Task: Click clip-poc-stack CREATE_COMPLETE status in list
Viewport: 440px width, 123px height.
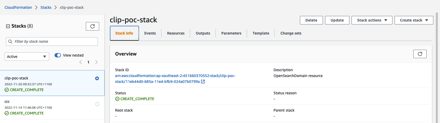Action: click(x=24, y=90)
